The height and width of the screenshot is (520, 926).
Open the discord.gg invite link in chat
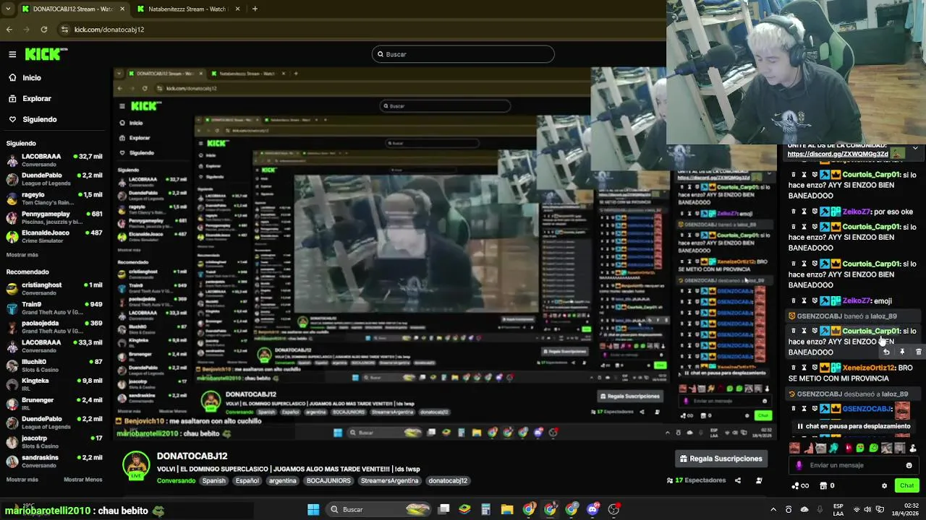pos(838,154)
